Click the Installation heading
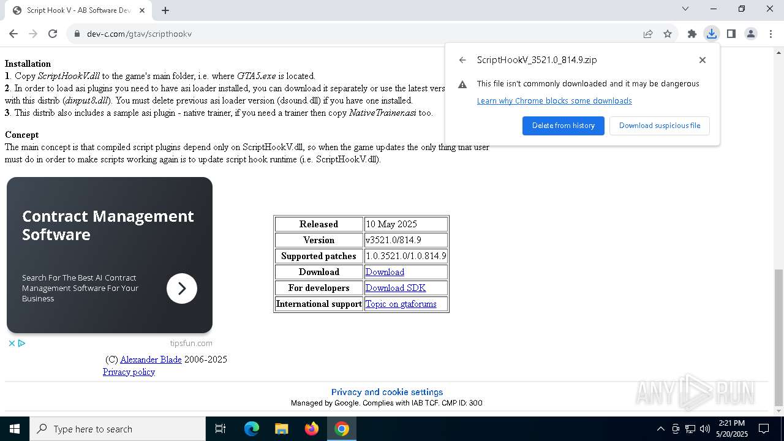Image resolution: width=784 pixels, height=441 pixels. coord(28,64)
